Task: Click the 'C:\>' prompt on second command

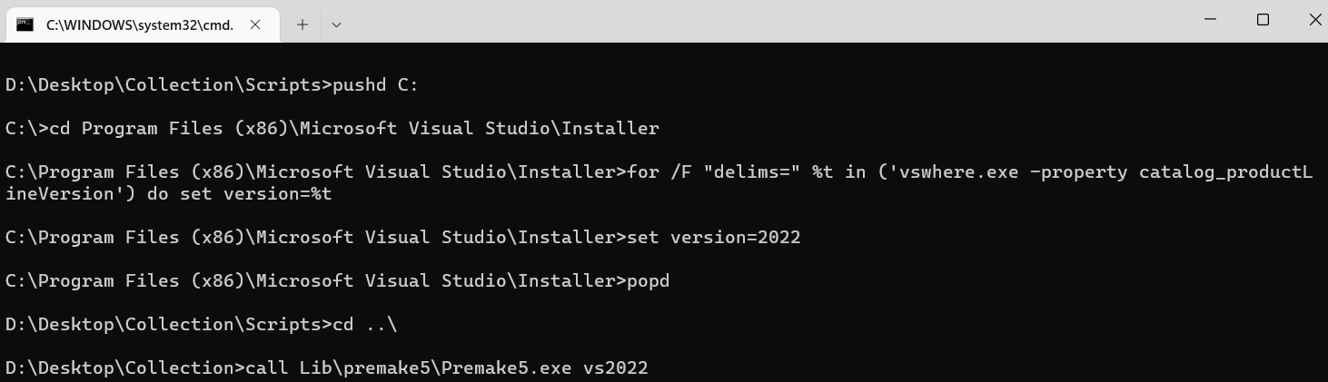Action: point(26,129)
